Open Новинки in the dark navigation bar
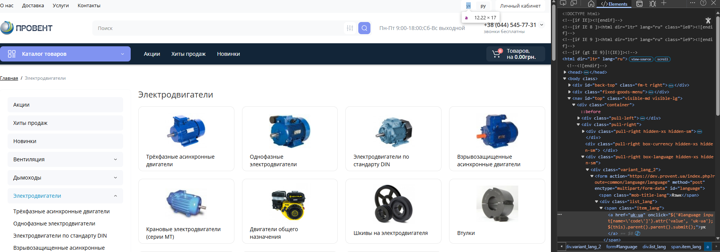 click(228, 54)
